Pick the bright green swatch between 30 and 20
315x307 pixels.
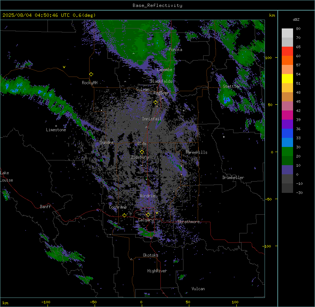click(x=287, y=152)
